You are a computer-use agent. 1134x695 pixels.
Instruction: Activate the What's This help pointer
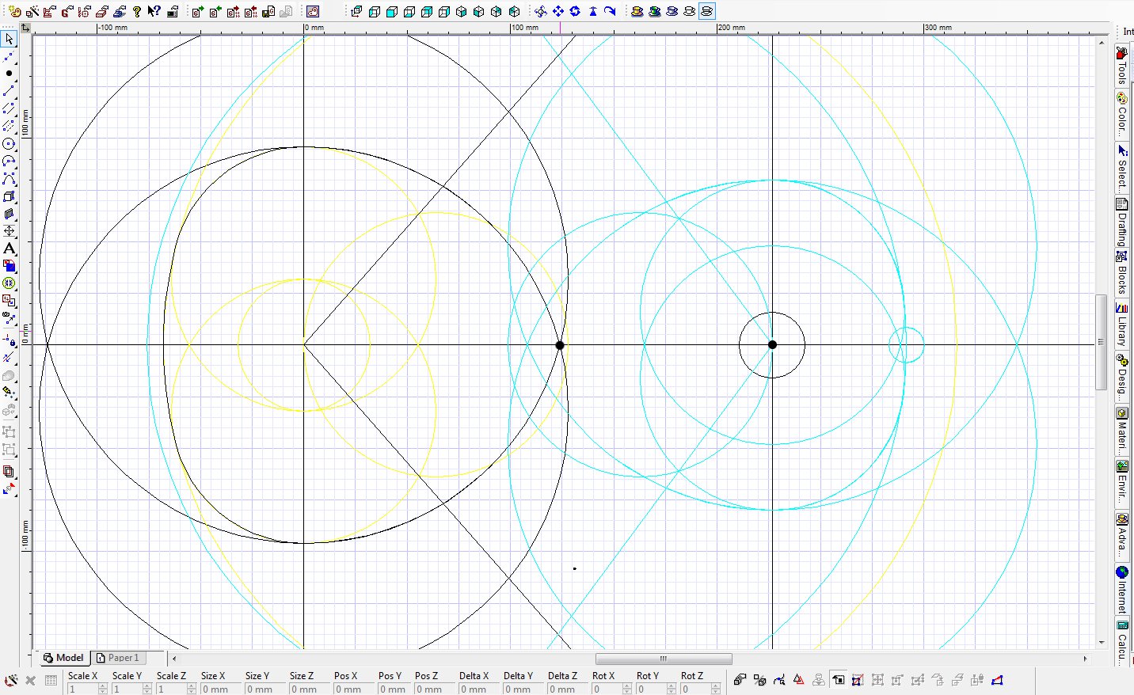click(154, 11)
